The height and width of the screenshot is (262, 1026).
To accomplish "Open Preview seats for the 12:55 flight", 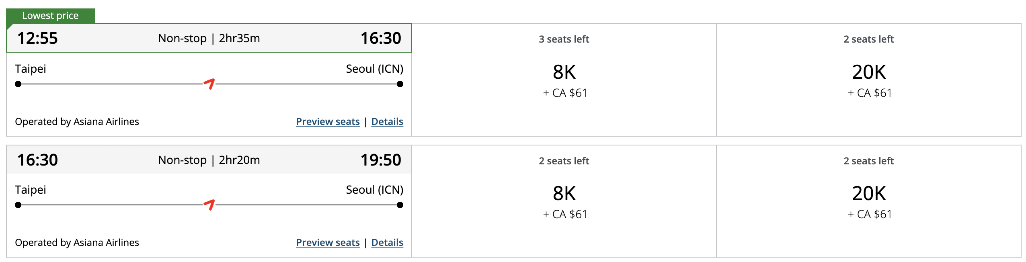I will point(328,121).
